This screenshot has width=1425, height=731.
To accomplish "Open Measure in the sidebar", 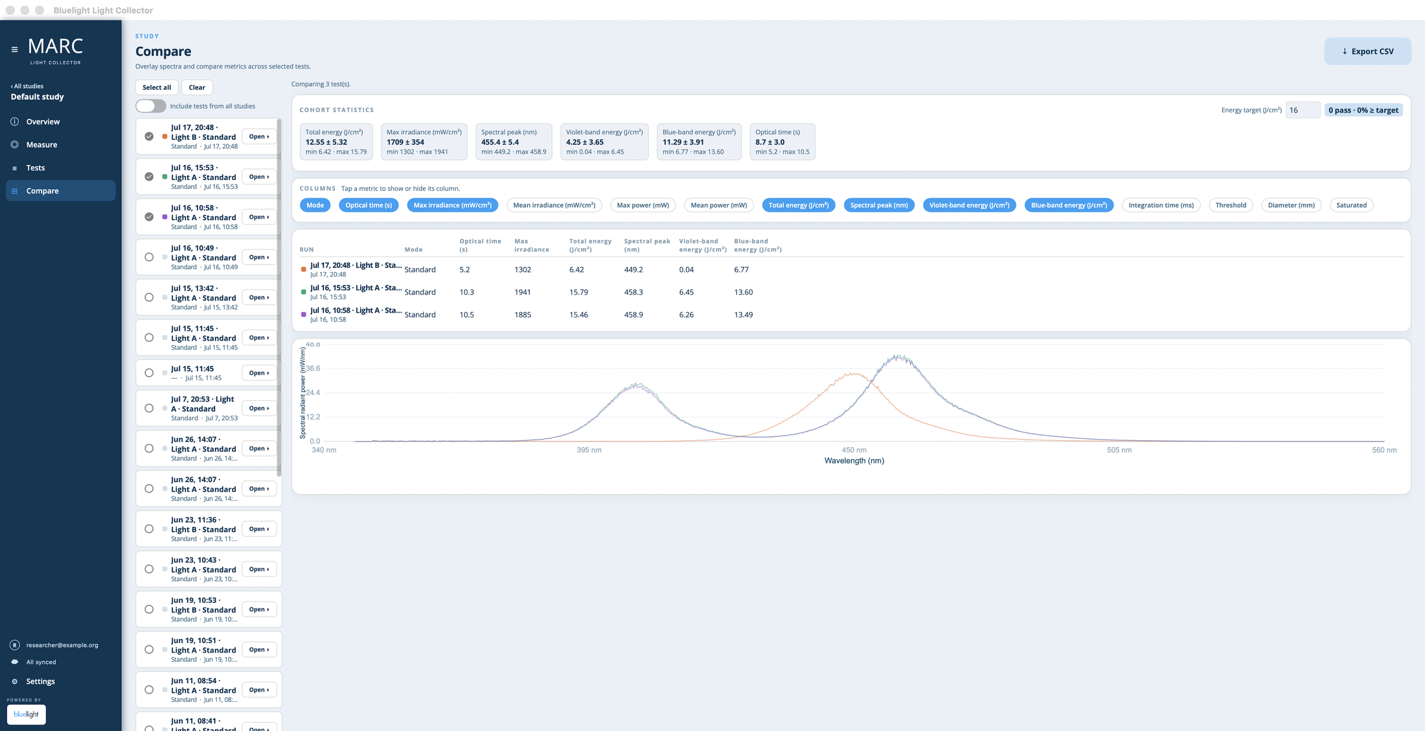I will coord(61,144).
